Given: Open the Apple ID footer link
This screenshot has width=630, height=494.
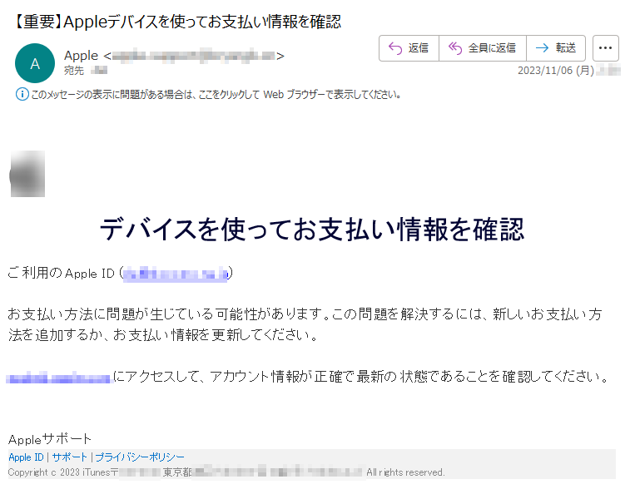Looking at the screenshot, I should [26, 457].
